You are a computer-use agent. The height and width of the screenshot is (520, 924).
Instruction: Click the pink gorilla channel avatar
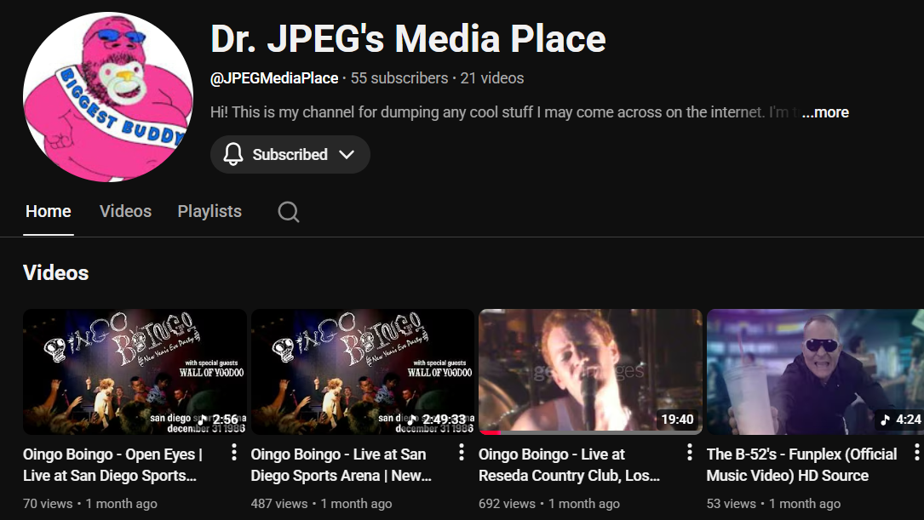click(x=108, y=97)
